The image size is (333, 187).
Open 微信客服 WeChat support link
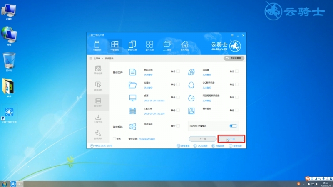(x=183, y=146)
